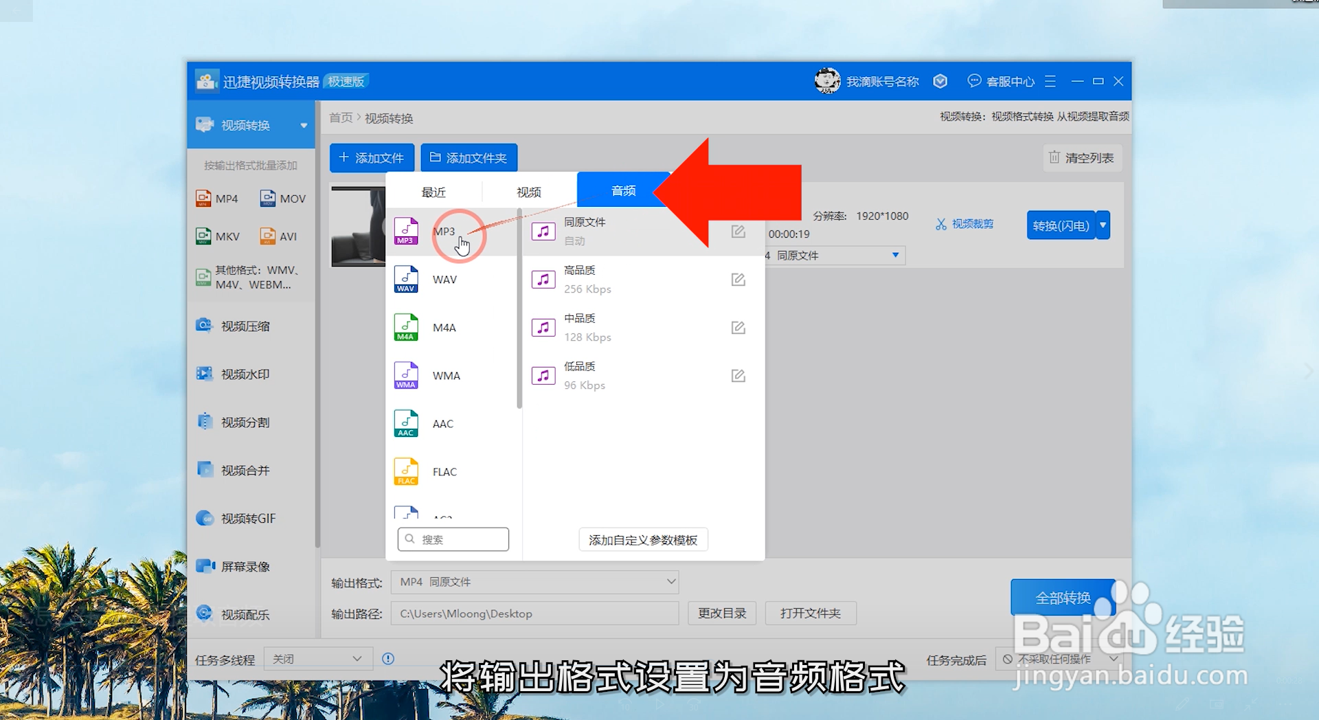Show the multithread info icon
1319x720 pixels.
pyautogui.click(x=388, y=659)
